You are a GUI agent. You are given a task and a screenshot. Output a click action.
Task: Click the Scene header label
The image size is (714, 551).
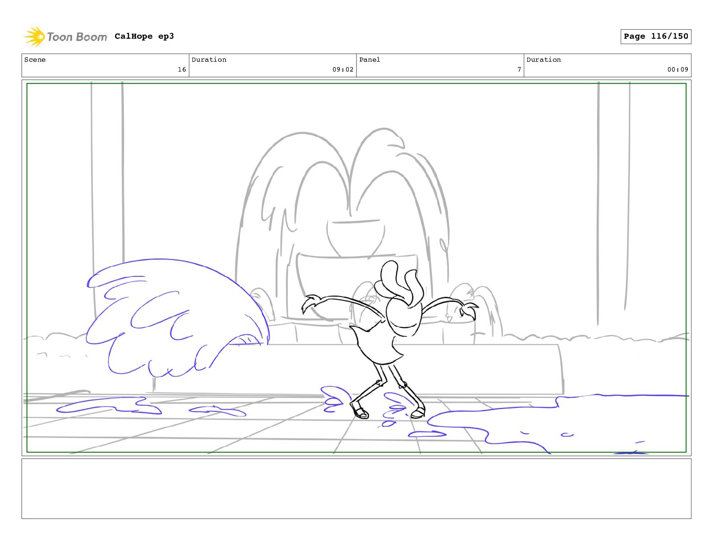35,60
